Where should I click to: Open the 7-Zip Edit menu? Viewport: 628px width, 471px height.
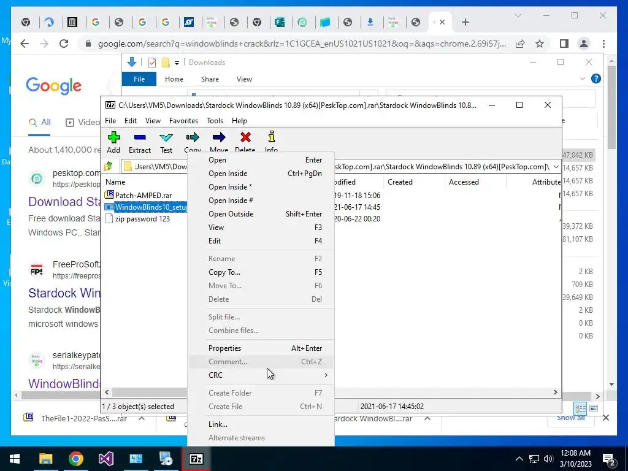click(131, 121)
